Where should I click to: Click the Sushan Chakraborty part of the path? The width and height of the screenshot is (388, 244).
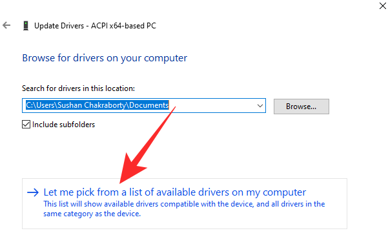click(x=92, y=105)
